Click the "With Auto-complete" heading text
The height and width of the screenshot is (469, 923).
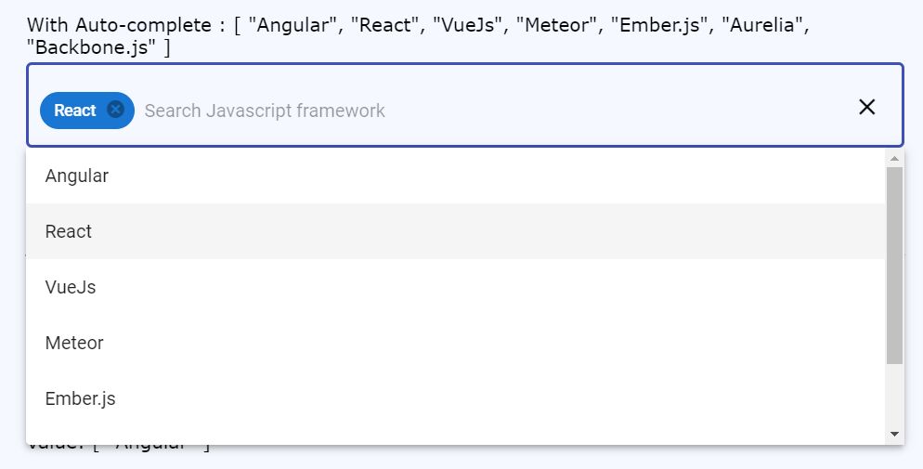121,25
